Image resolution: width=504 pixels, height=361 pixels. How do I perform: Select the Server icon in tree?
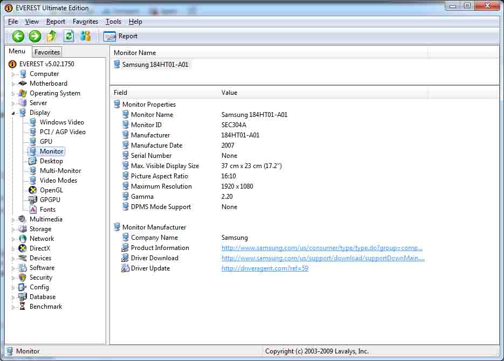point(23,103)
